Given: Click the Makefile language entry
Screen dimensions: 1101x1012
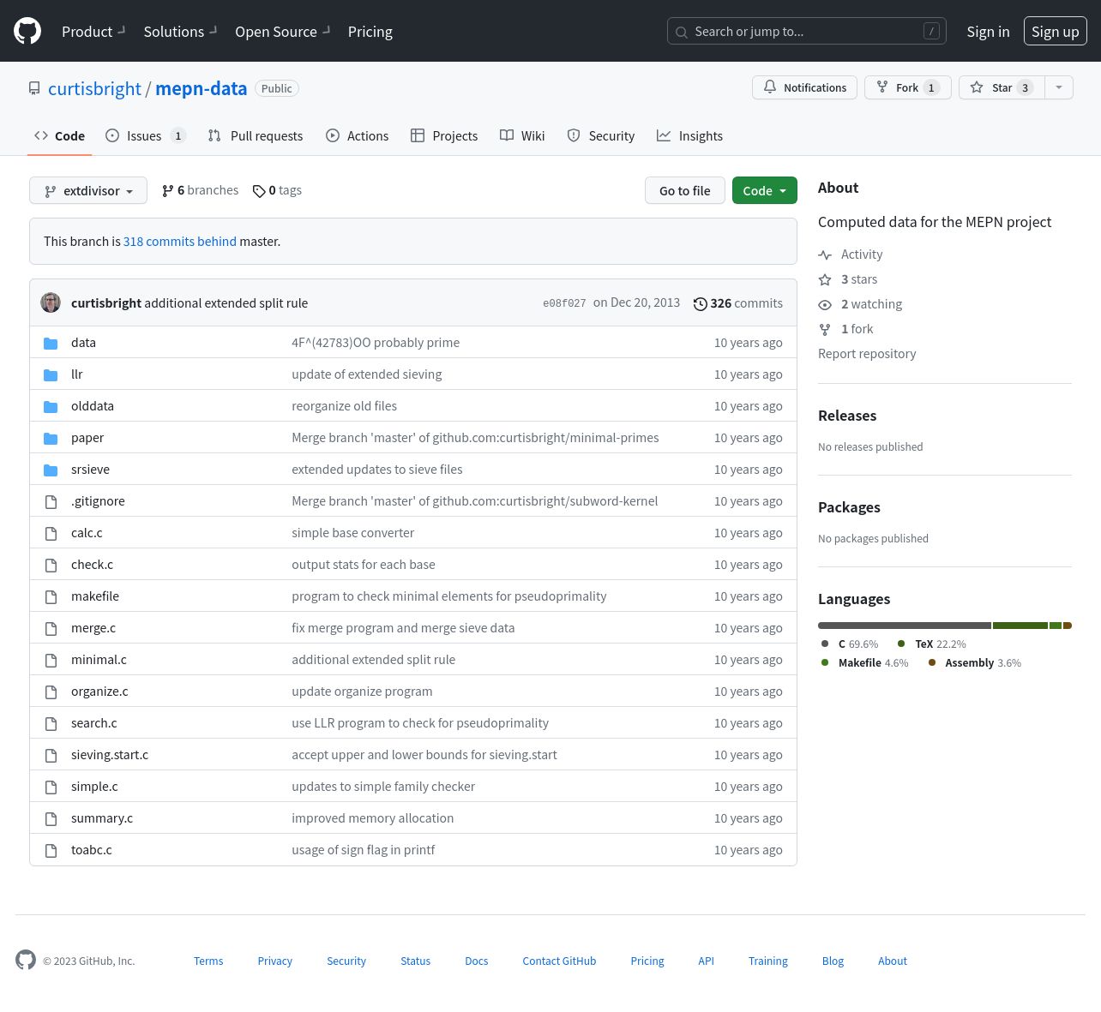Looking at the screenshot, I should [x=863, y=662].
